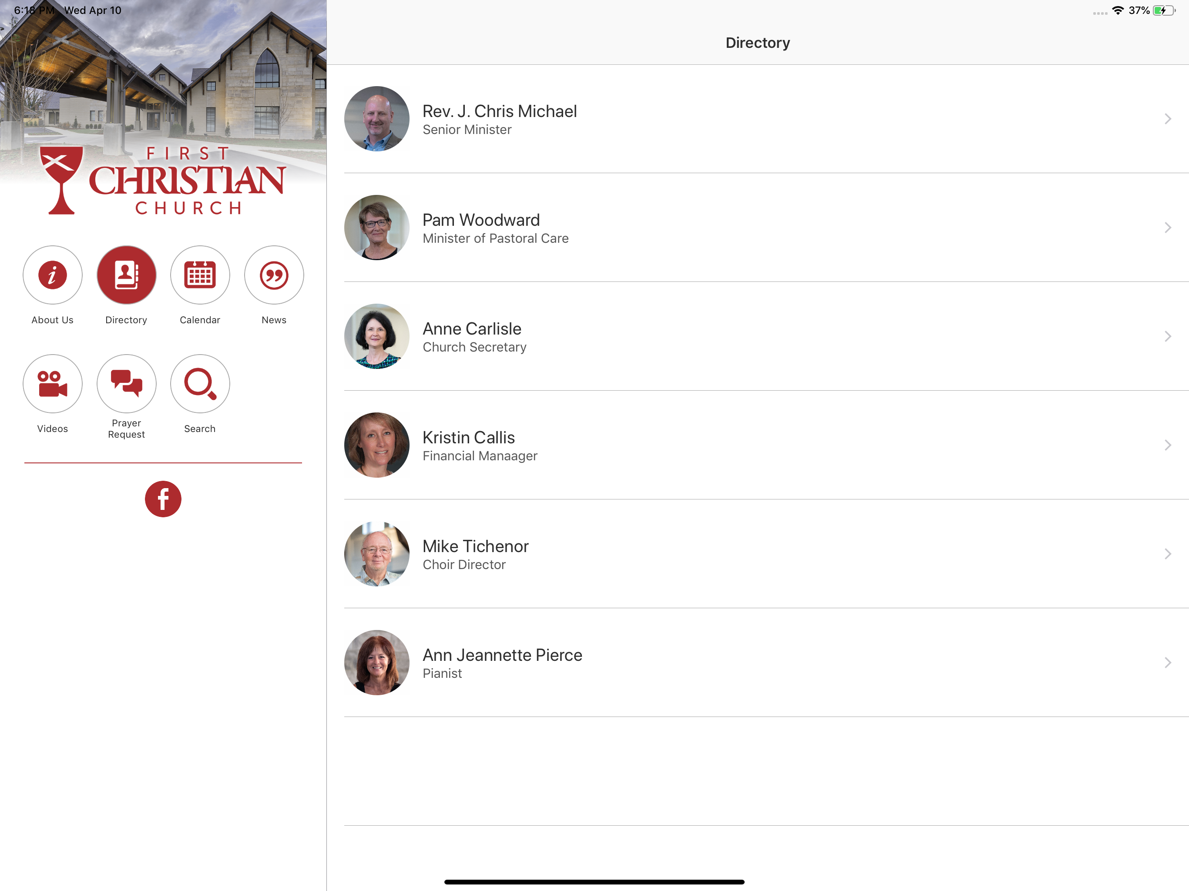Tap the News label
Viewport: 1189px width, 891px height.
[x=274, y=320]
